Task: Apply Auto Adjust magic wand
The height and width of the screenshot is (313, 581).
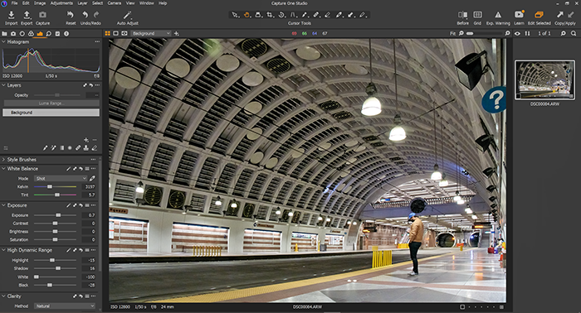Action: (x=128, y=15)
